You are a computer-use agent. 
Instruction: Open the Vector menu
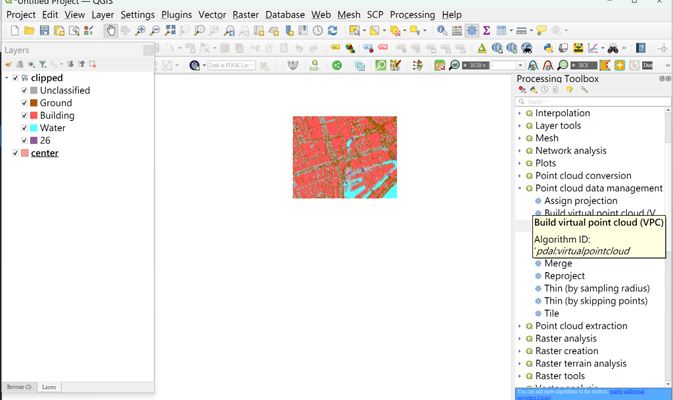pyautogui.click(x=212, y=14)
